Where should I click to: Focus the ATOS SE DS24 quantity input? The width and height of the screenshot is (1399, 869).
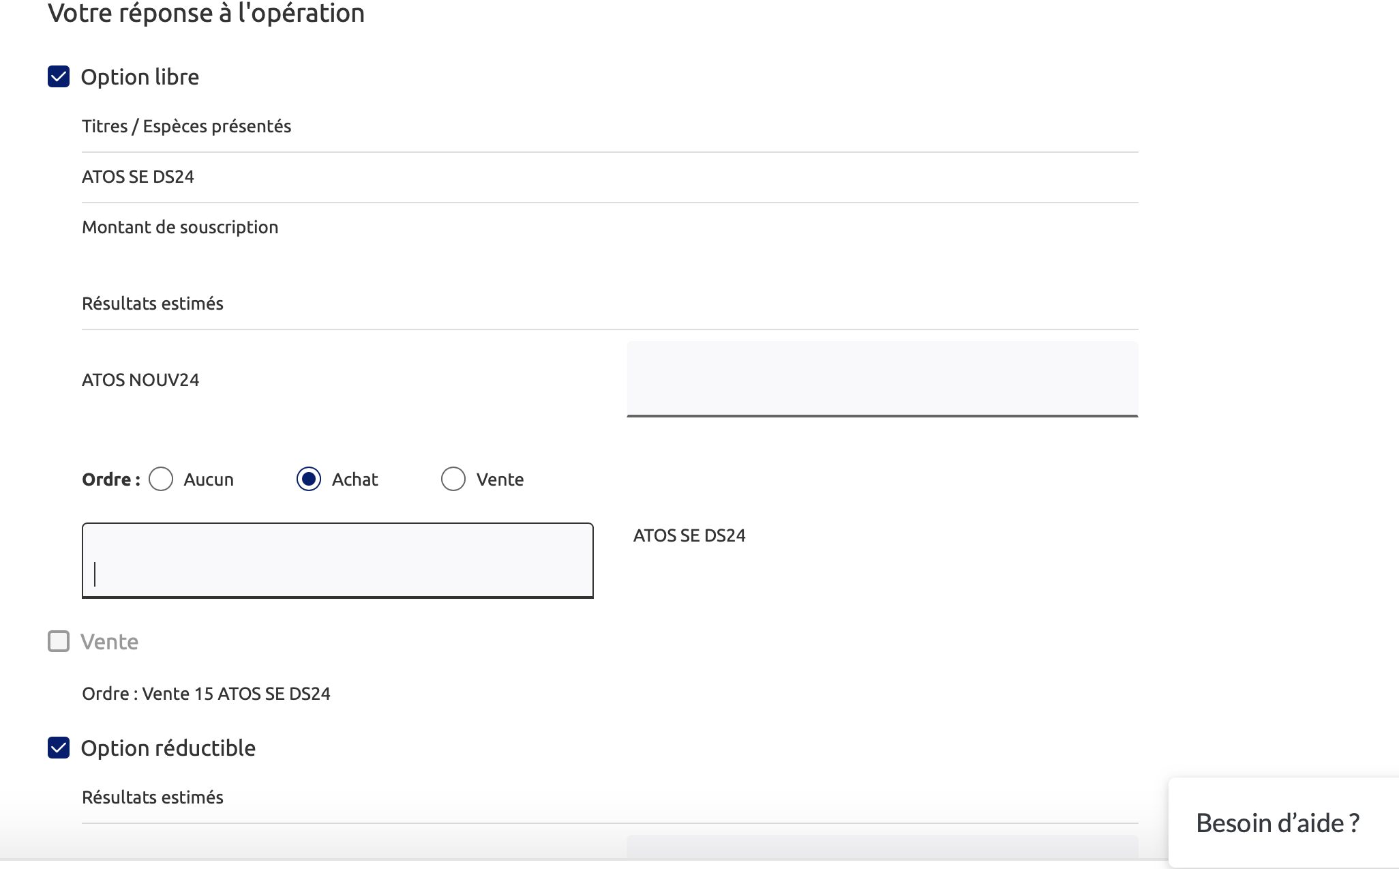pyautogui.click(x=337, y=561)
